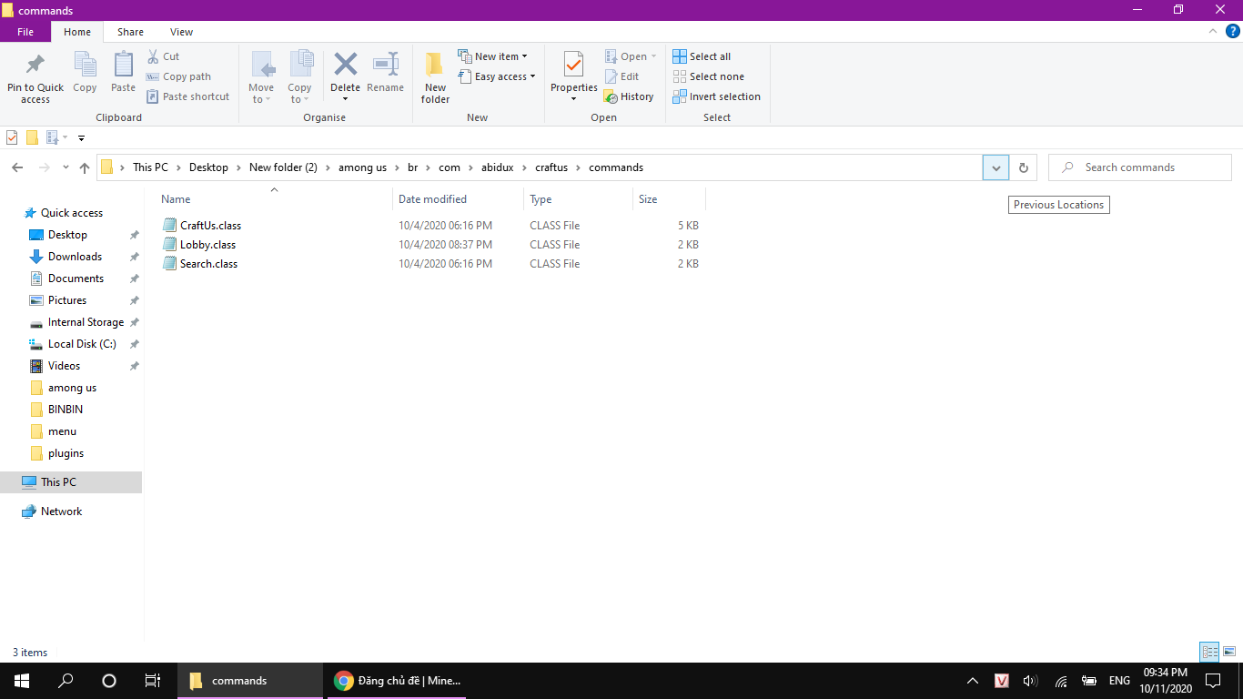Click abidux in the address breadcrumb
The width and height of the screenshot is (1243, 699).
pyautogui.click(x=498, y=167)
